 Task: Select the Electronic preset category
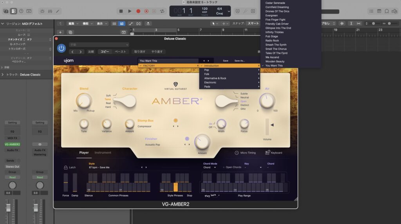229,82
